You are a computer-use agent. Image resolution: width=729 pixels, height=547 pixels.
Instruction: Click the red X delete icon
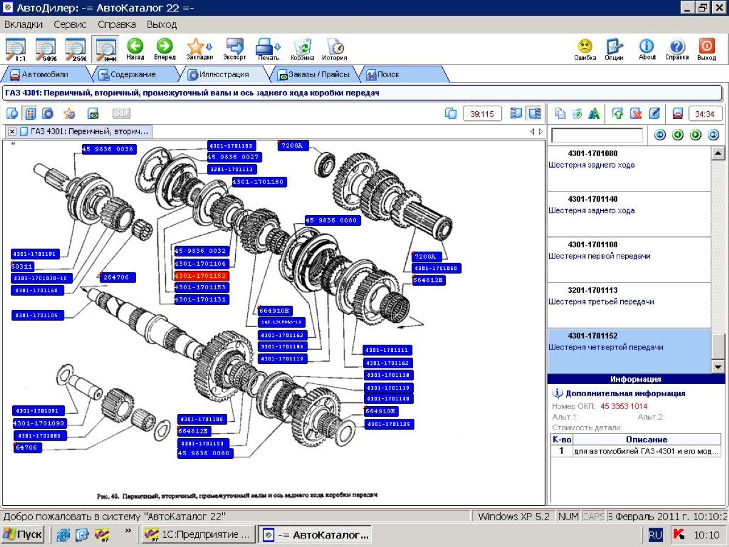(x=636, y=113)
